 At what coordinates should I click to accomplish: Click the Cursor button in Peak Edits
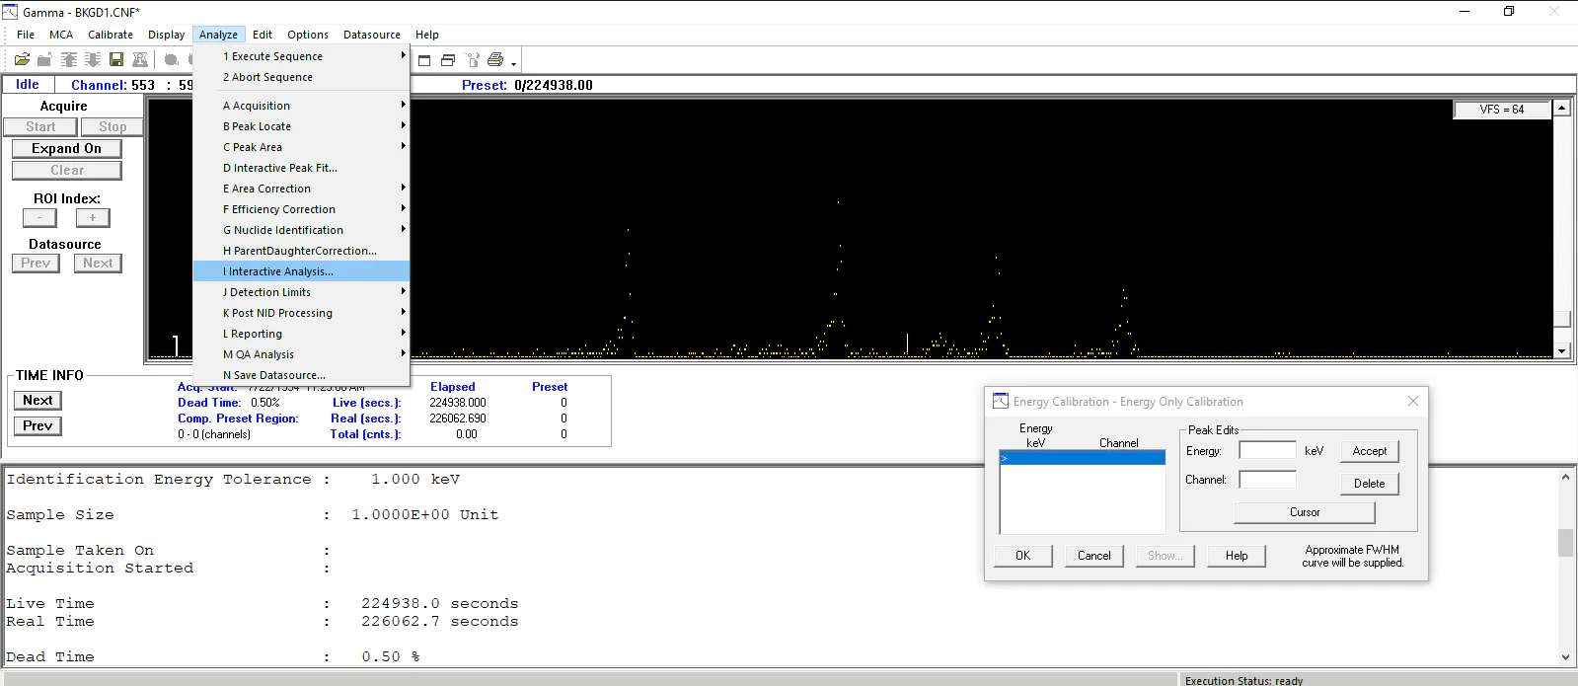(x=1304, y=512)
